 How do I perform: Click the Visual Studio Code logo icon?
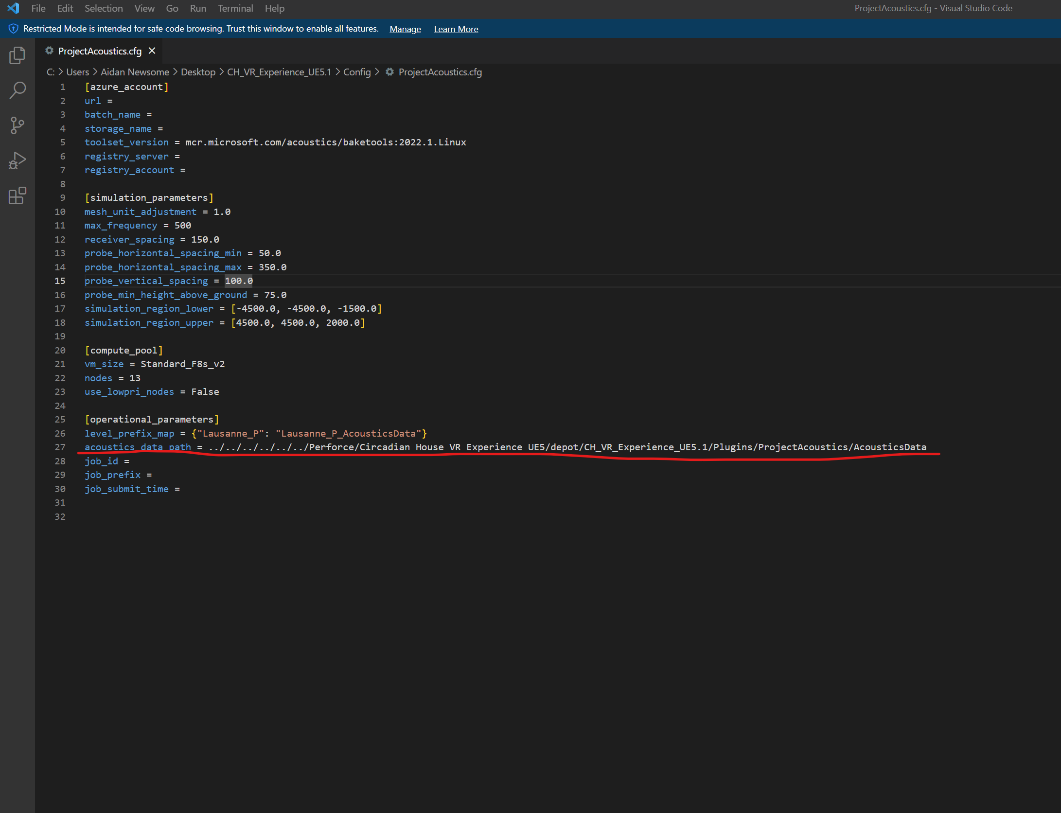click(13, 8)
